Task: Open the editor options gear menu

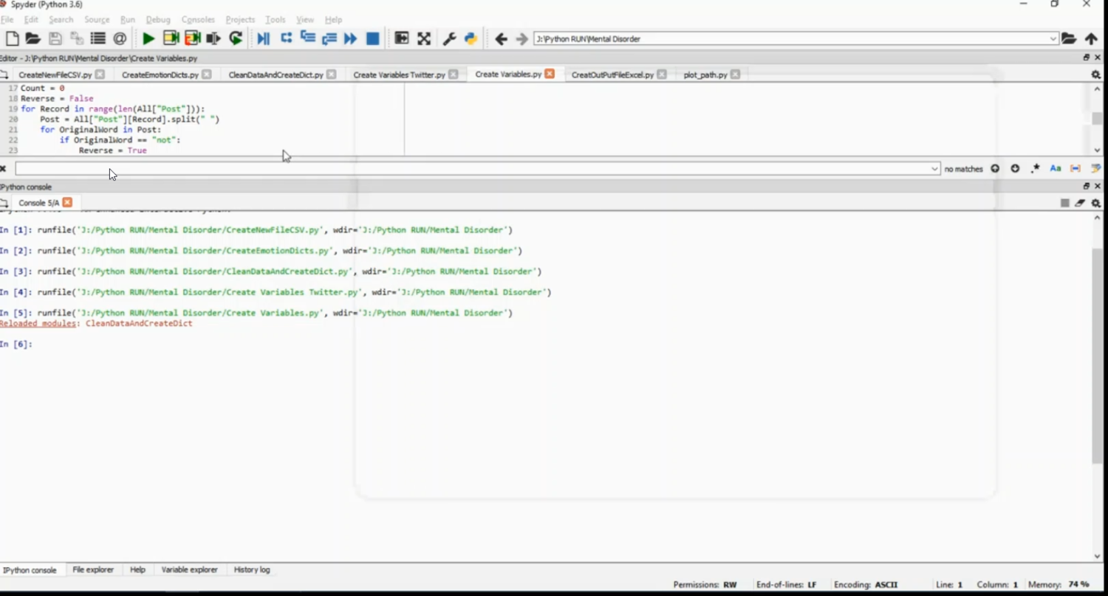Action: (1095, 74)
